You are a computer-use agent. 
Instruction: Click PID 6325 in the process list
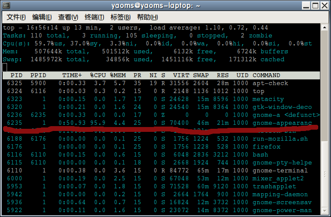(x=15, y=83)
